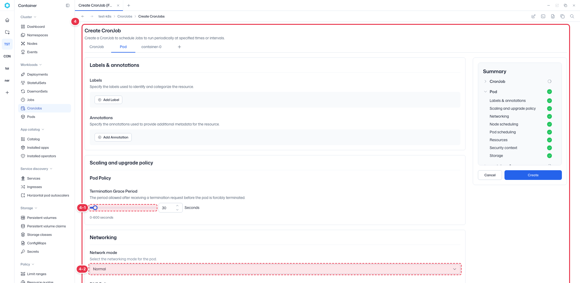Collapse the Cluster sidebar section

click(28, 17)
